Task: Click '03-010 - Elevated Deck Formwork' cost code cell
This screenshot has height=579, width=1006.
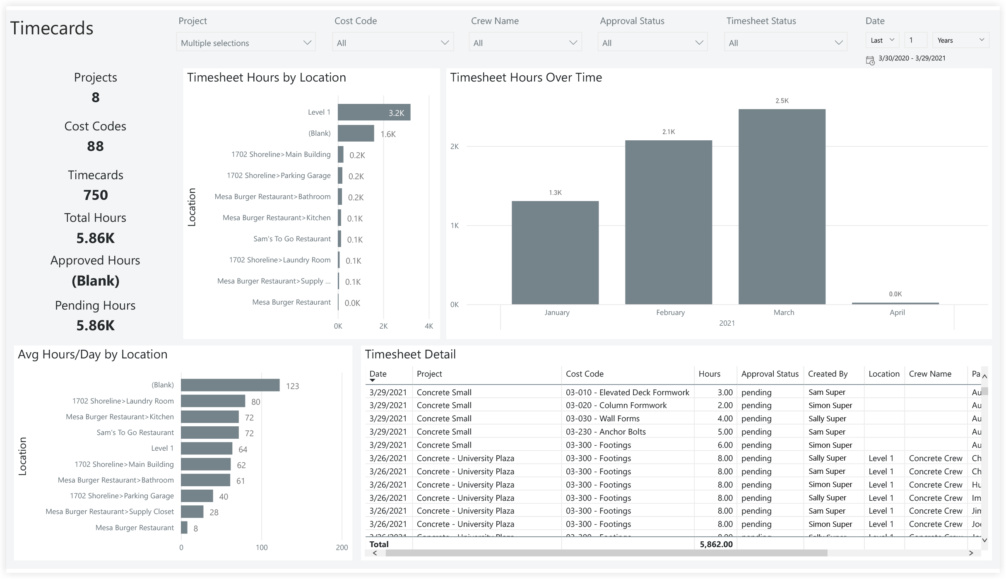Action: tap(627, 392)
